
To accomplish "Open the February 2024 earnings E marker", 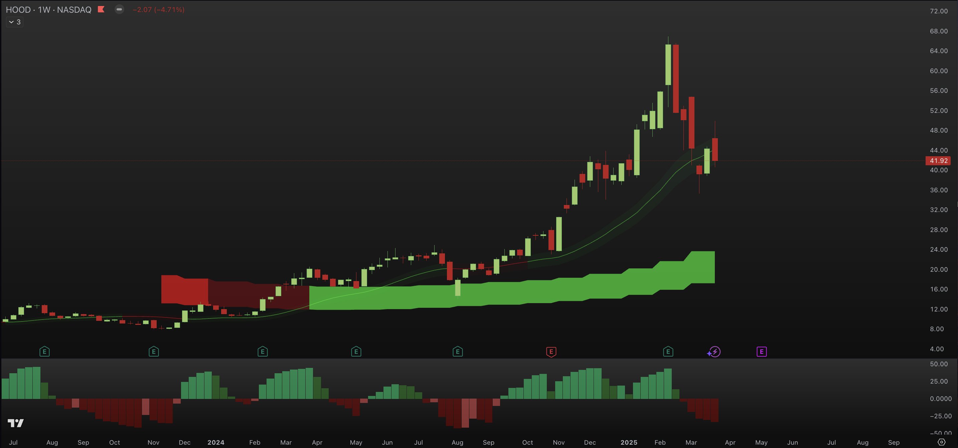I will (263, 351).
